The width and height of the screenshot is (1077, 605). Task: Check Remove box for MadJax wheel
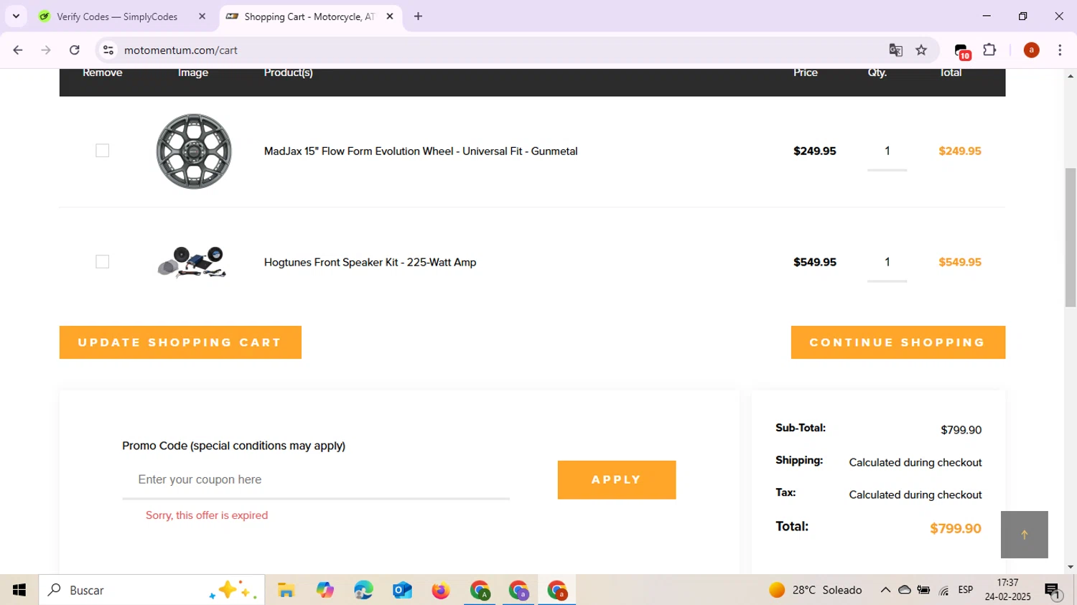103,151
